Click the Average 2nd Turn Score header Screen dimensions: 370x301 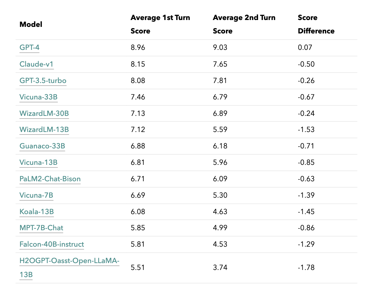pyautogui.click(x=244, y=24)
